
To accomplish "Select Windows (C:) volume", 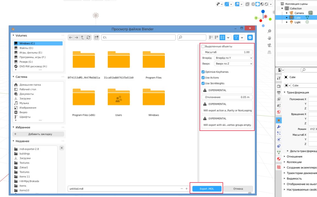I will point(38,43).
